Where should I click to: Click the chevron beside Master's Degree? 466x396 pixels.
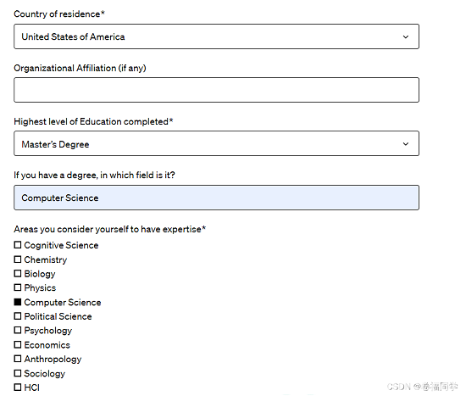[406, 144]
